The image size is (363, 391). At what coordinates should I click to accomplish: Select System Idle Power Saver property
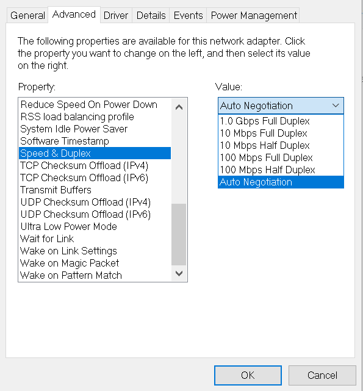(x=95, y=129)
